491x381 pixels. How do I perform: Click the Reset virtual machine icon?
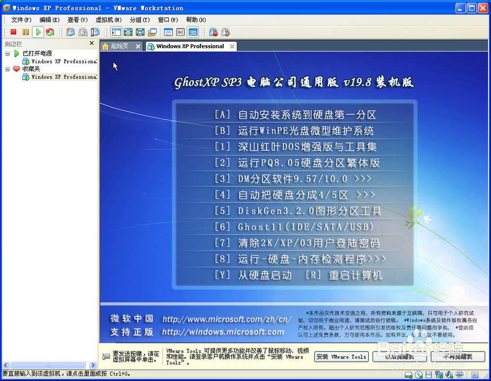[50, 32]
